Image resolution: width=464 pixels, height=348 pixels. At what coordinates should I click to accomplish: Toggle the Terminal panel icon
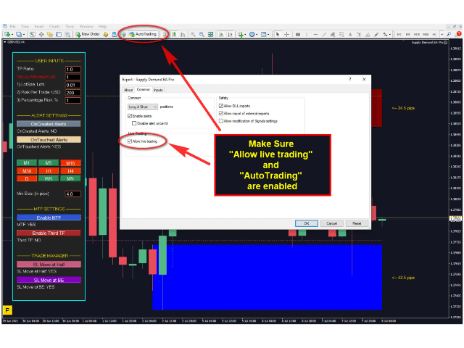(x=59, y=34)
